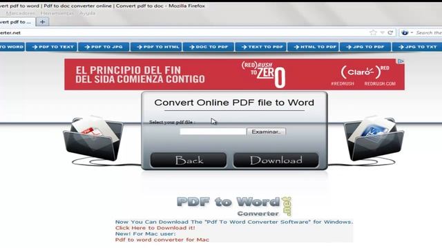Screen dimensions: 442x248
Task: Bookmark this page with the star icon
Action: (x=373, y=32)
